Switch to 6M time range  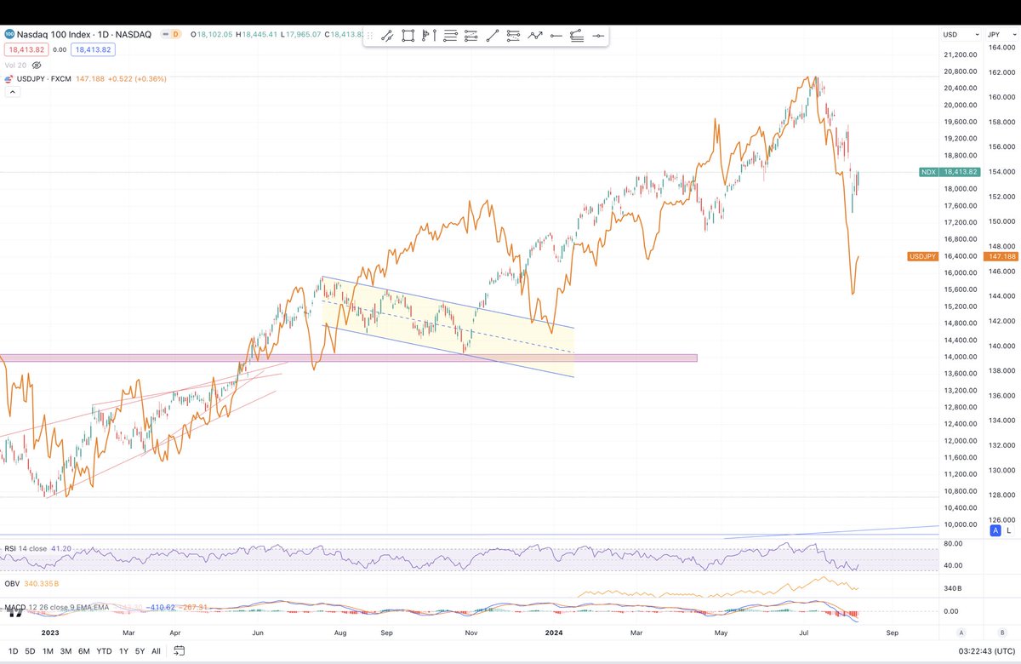(x=84, y=651)
